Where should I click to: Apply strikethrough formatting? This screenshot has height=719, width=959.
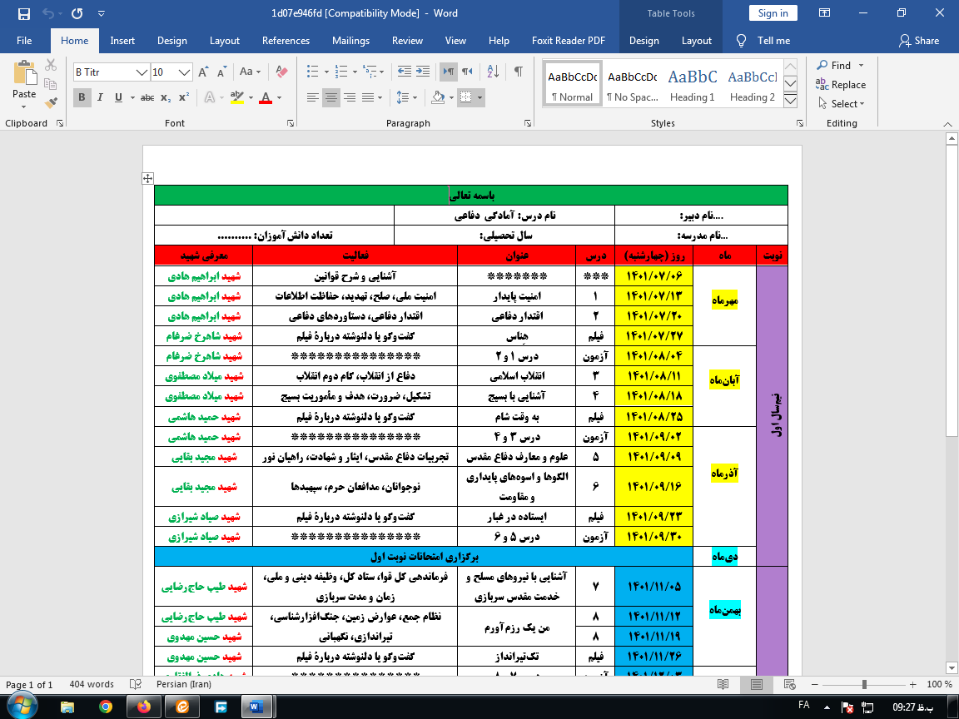tap(147, 97)
